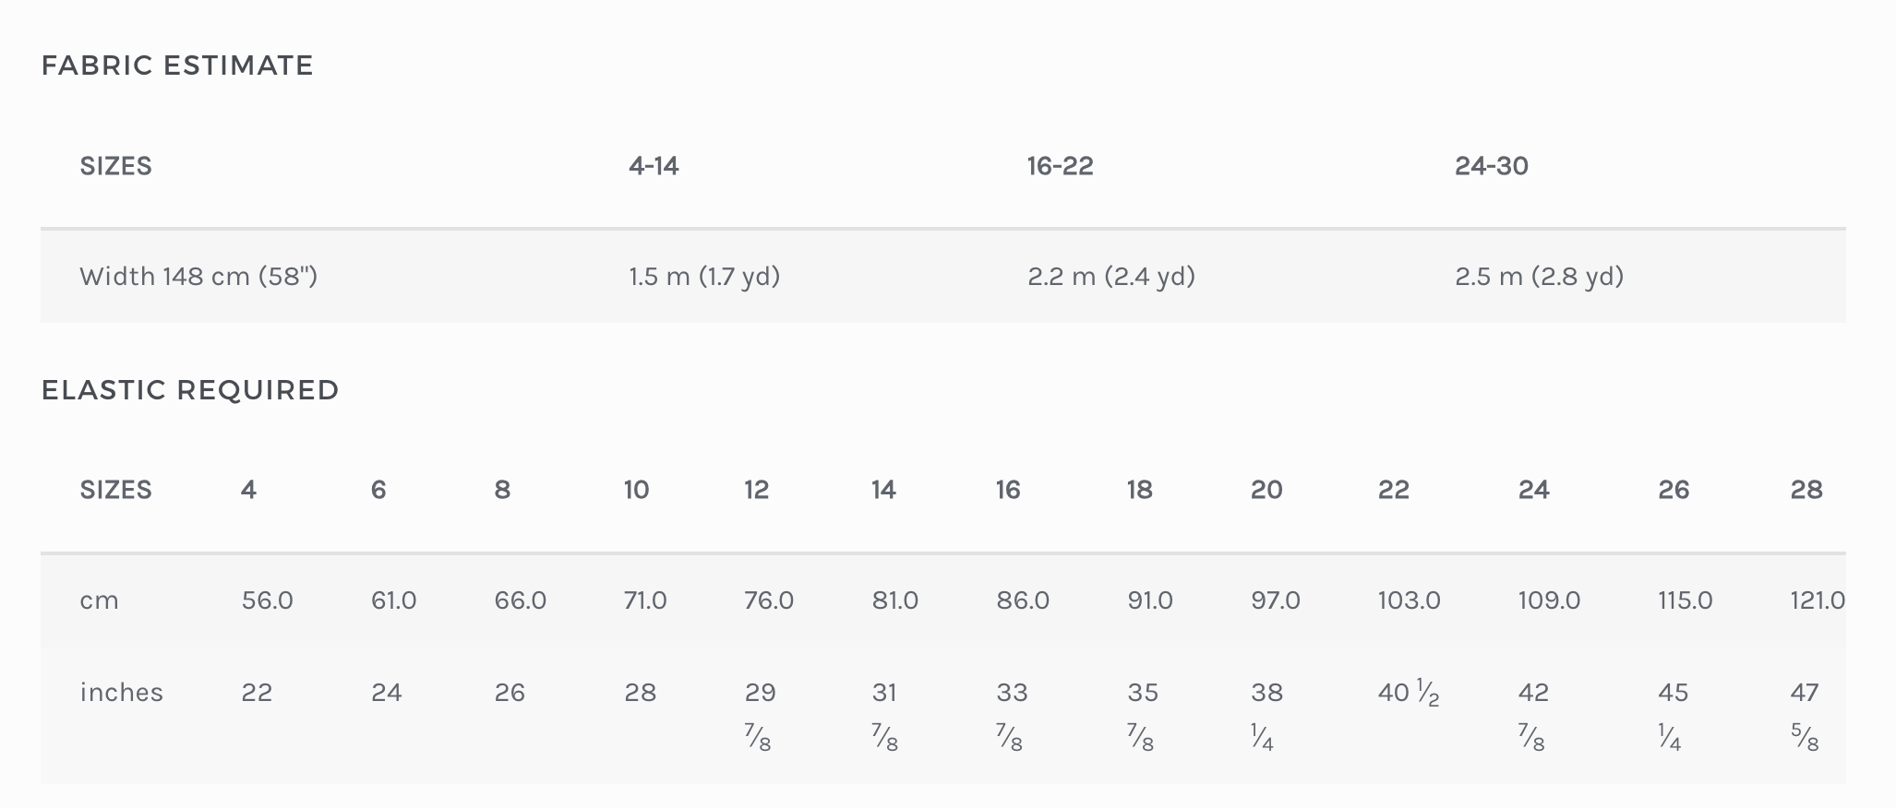Click the 56.0 cm value
Image resolution: width=1896 pixels, height=808 pixels.
tap(267, 600)
